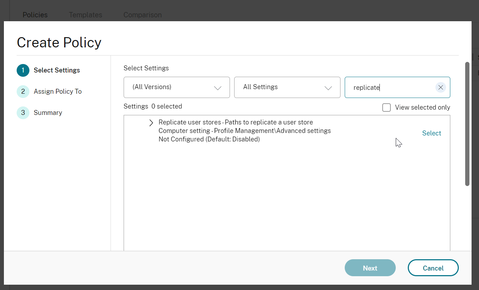The image size is (479, 290).
Task: Click Select link for Replicate user stores
Action: 431,133
